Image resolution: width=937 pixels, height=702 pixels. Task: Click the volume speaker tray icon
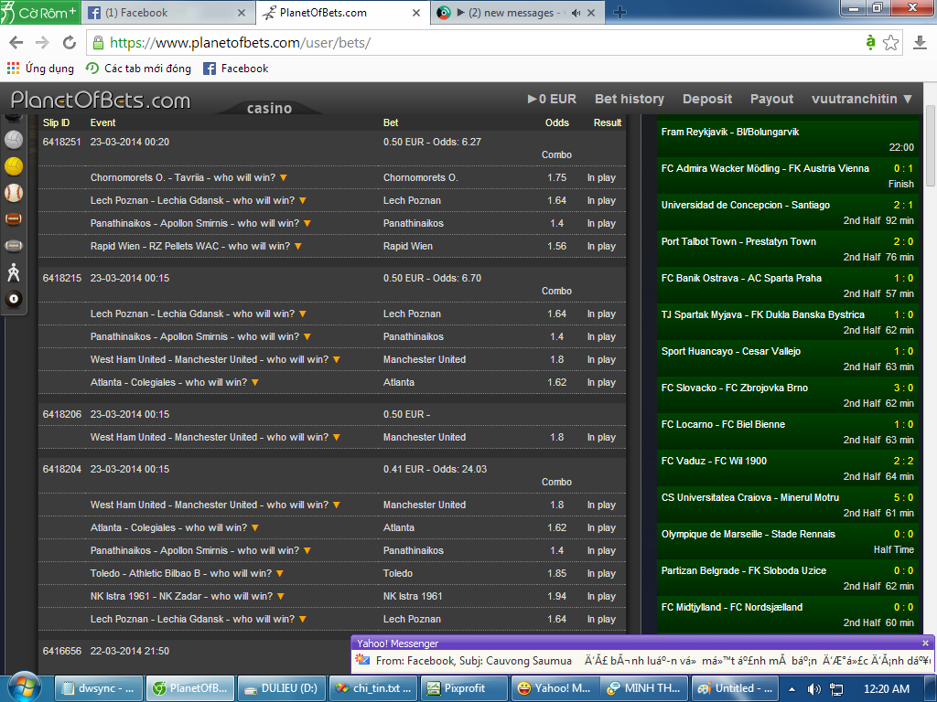pos(813,689)
